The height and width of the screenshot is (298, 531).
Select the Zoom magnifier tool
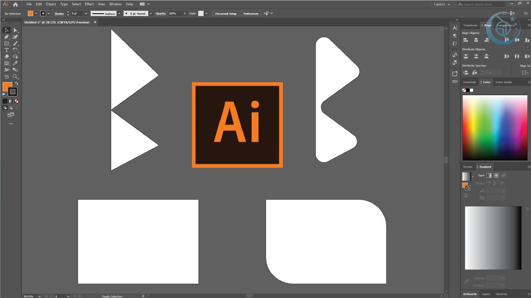coord(15,77)
